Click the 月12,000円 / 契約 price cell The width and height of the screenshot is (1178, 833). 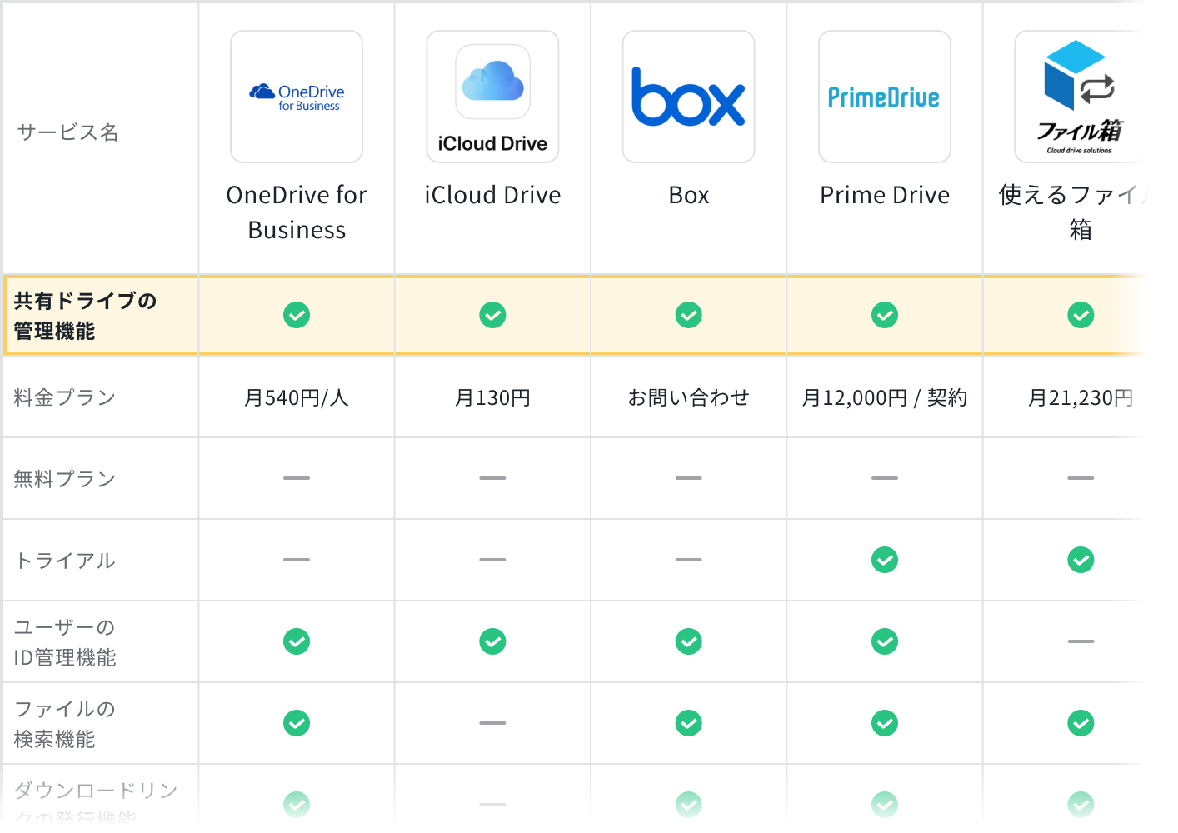pos(884,397)
